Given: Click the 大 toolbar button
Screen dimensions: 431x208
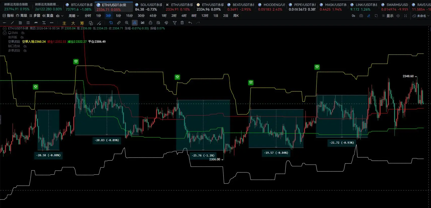Looking at the screenshot, I should click(x=73, y=23).
